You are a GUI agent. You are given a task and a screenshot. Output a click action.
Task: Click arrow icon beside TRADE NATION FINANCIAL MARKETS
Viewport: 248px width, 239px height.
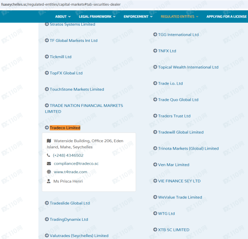coord(47,105)
